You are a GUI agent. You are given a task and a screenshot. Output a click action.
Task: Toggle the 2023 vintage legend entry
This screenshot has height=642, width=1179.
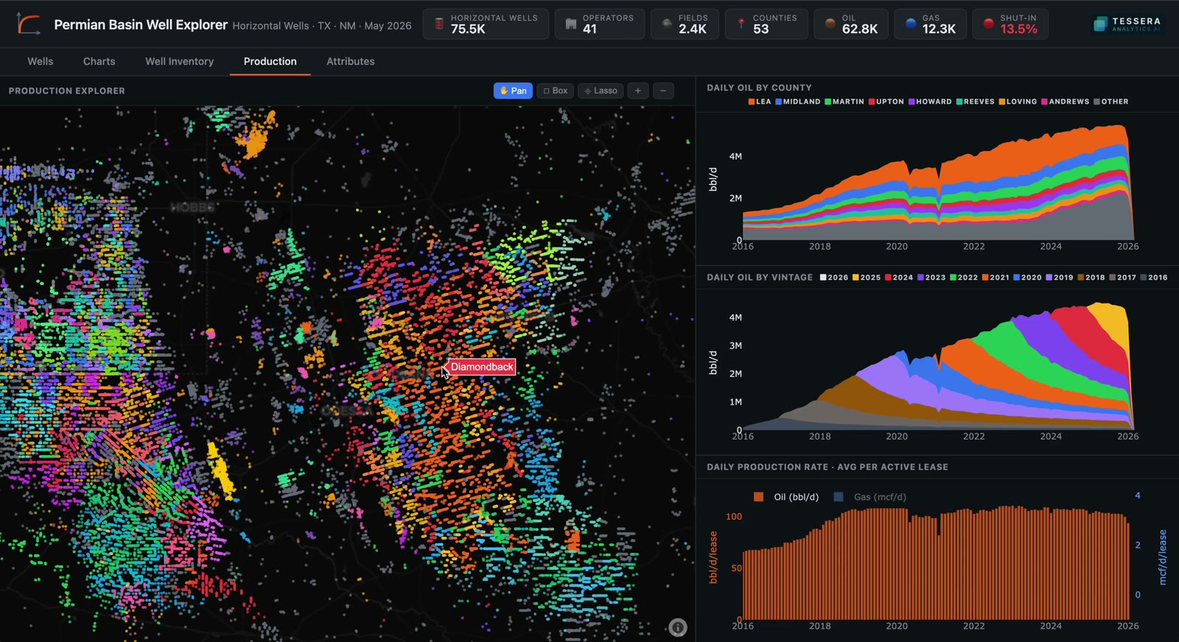point(931,278)
